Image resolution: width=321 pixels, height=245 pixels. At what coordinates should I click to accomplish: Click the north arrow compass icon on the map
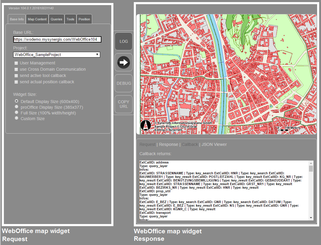[146, 125]
